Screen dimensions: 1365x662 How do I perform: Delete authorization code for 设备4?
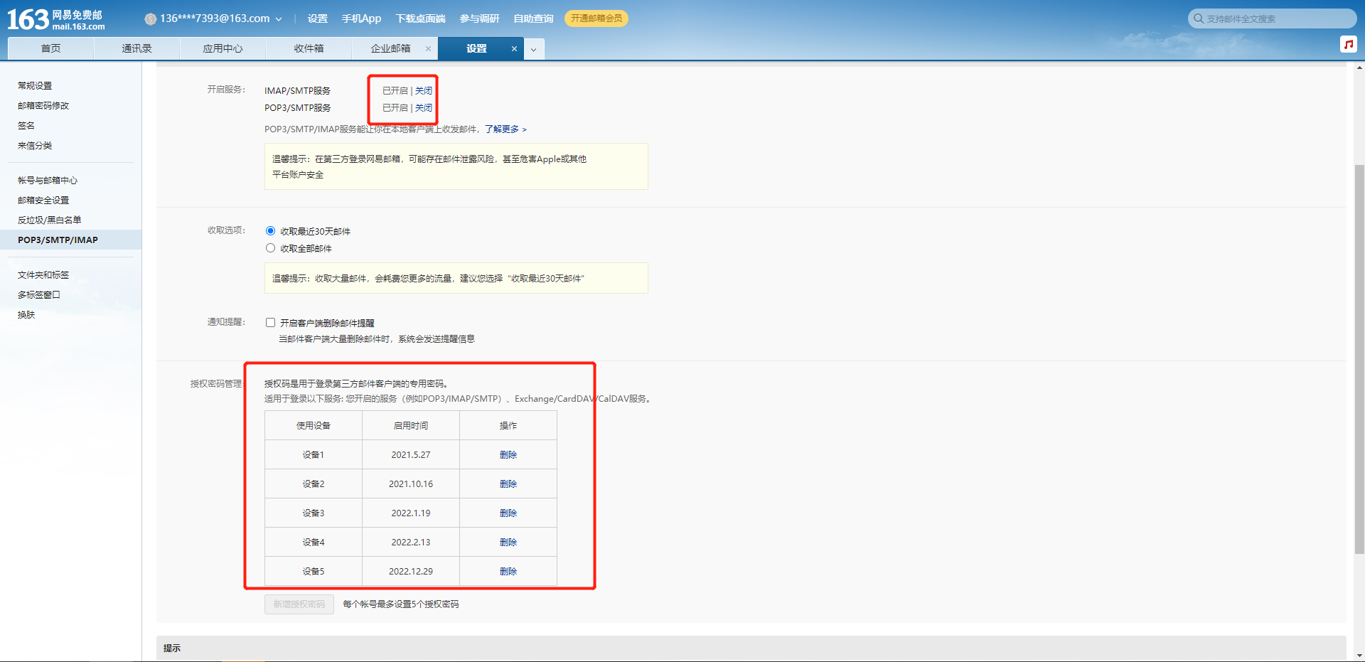508,543
